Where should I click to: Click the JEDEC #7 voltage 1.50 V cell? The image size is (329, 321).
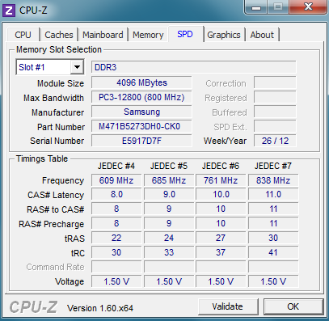click(273, 281)
